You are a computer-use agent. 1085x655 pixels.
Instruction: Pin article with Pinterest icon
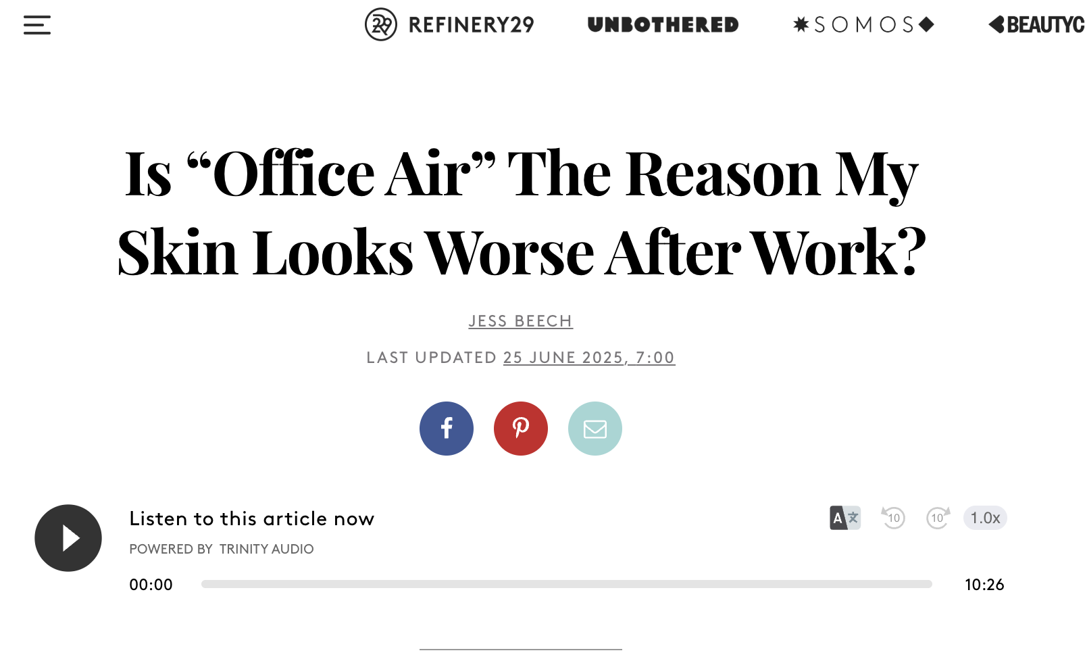click(x=521, y=429)
